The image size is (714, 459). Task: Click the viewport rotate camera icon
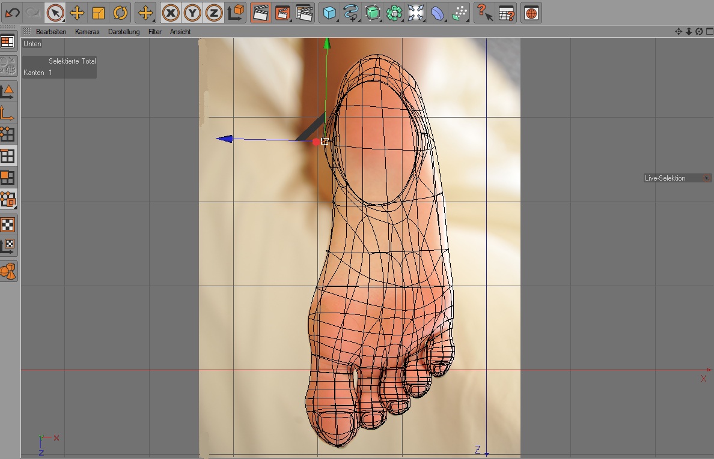(699, 31)
